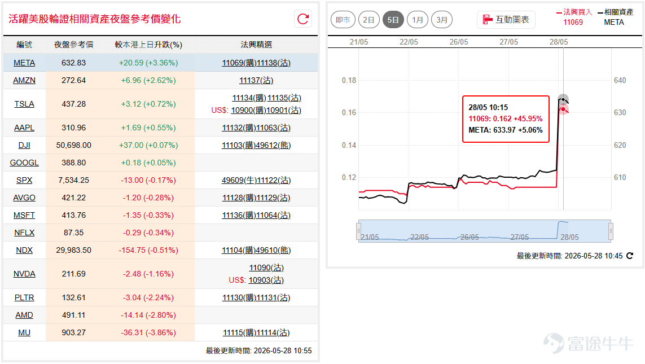Open the TSLA ticker link

(x=24, y=104)
